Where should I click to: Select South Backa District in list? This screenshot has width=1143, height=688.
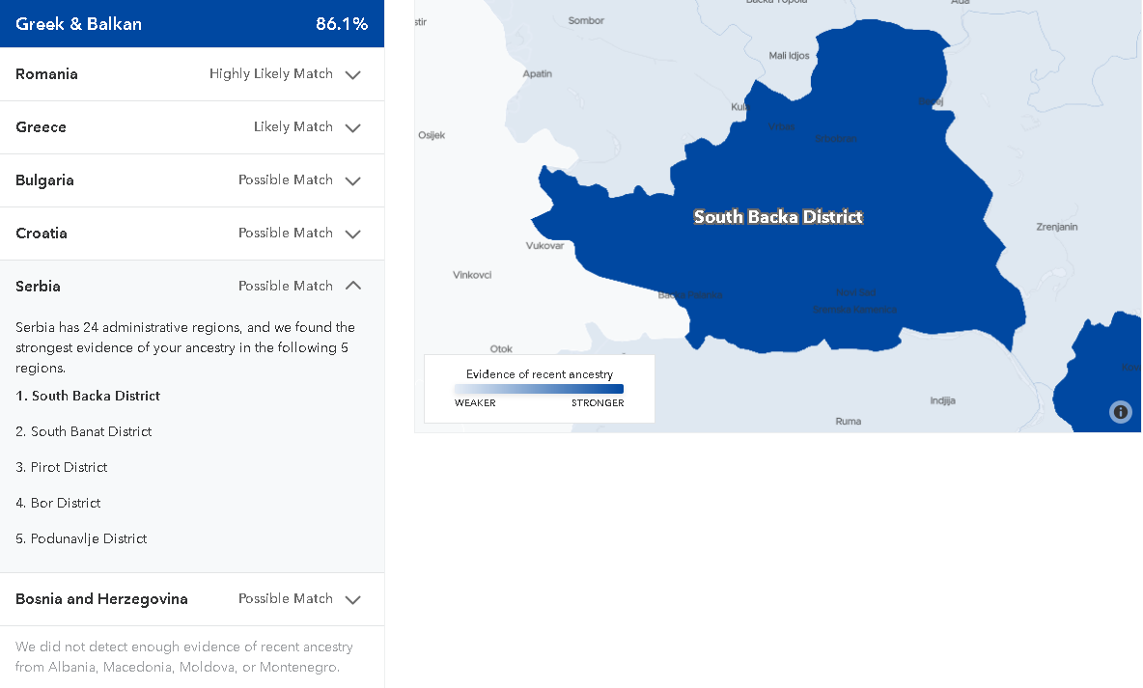tap(88, 396)
